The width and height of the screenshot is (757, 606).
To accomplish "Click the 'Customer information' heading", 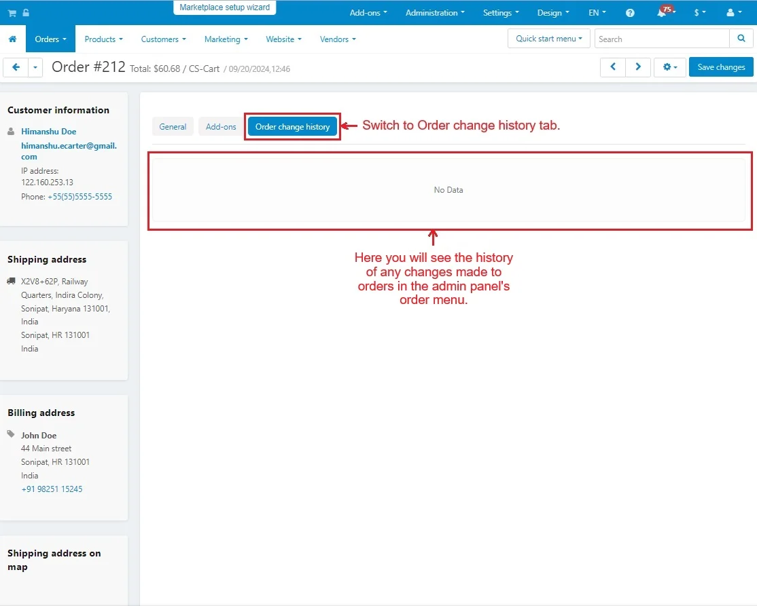I will (x=58, y=110).
